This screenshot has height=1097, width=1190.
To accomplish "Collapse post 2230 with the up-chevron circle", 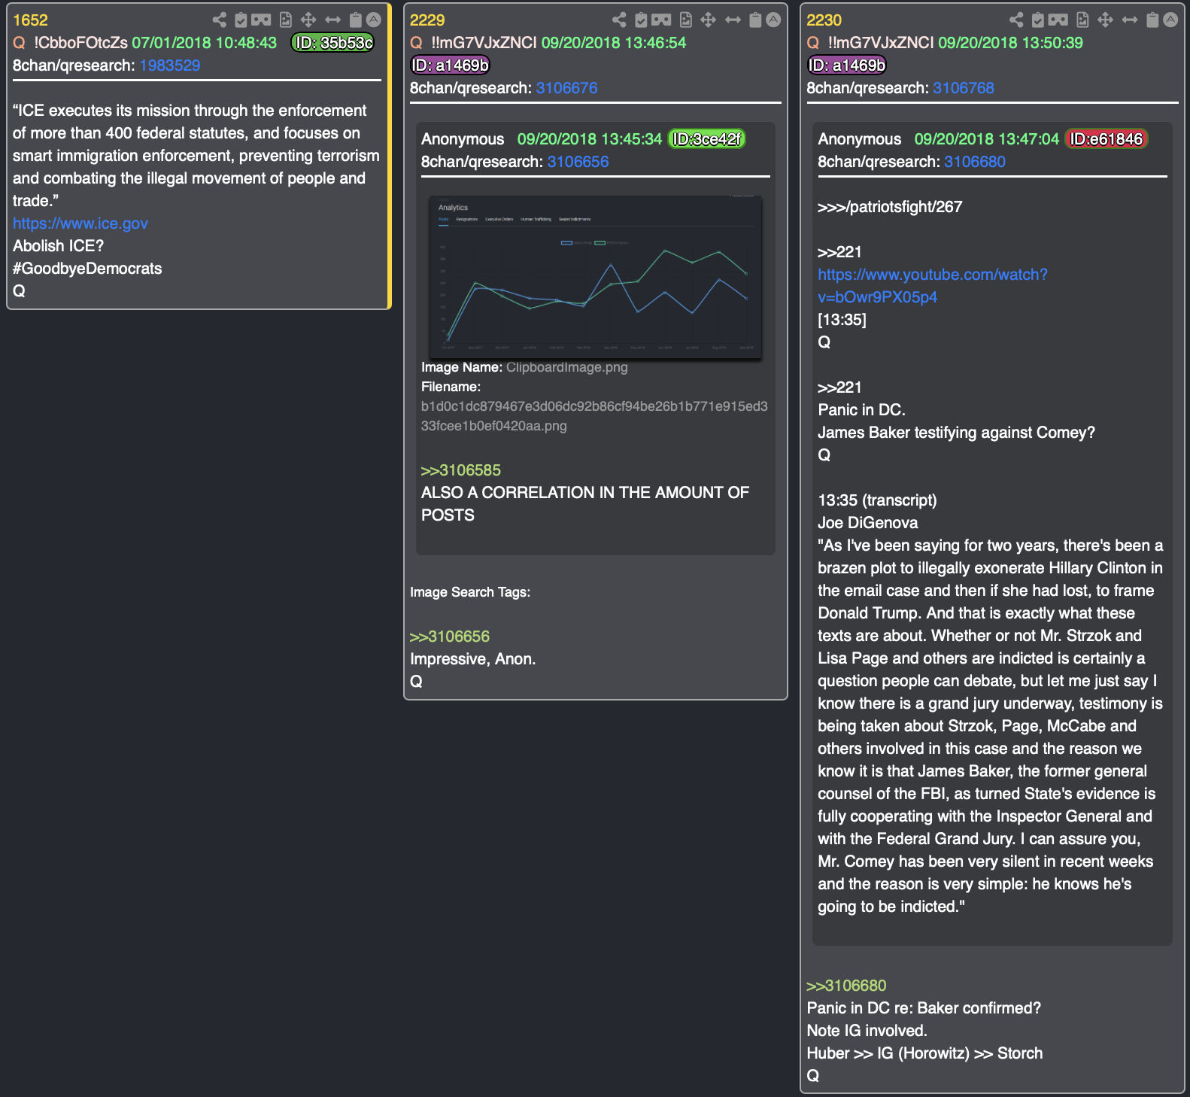I will tap(1170, 20).
